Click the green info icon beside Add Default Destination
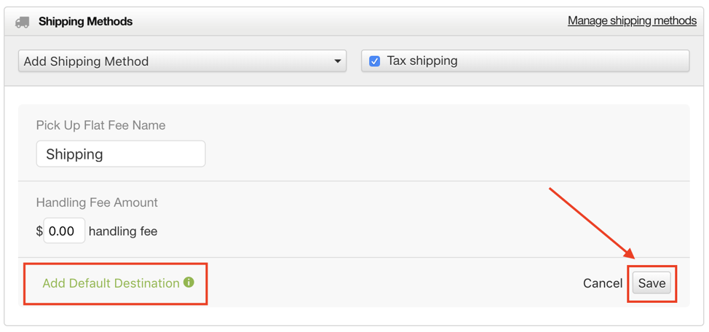The image size is (709, 332). click(x=189, y=282)
